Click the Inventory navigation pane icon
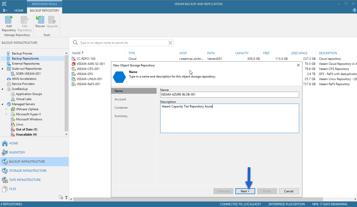 [5, 153]
